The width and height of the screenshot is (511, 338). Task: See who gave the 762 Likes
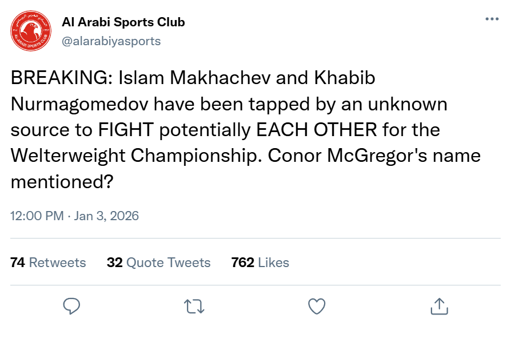tap(260, 263)
